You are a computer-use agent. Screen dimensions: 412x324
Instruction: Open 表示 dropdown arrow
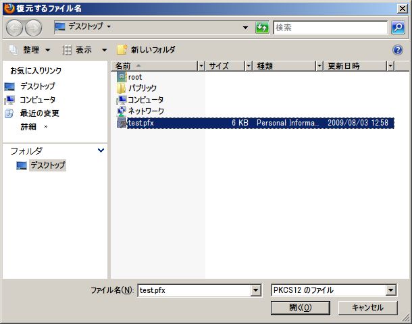(104, 50)
